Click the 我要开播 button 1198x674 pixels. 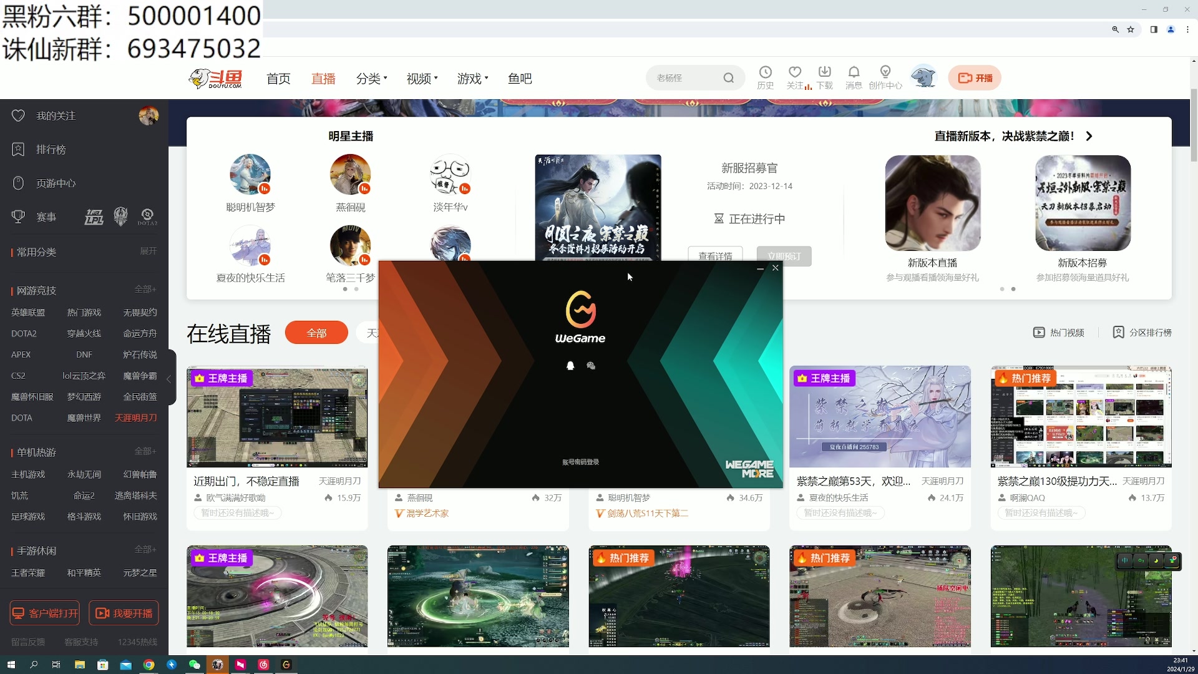click(x=124, y=613)
